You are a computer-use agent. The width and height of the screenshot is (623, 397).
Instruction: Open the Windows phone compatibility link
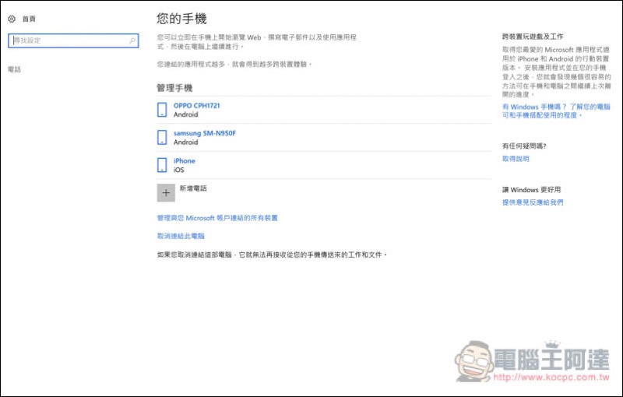pos(556,111)
